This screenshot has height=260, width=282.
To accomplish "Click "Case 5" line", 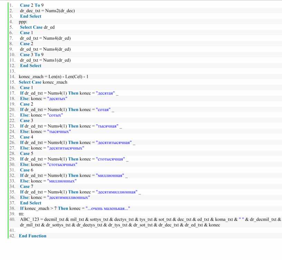I will pos(27,153).
